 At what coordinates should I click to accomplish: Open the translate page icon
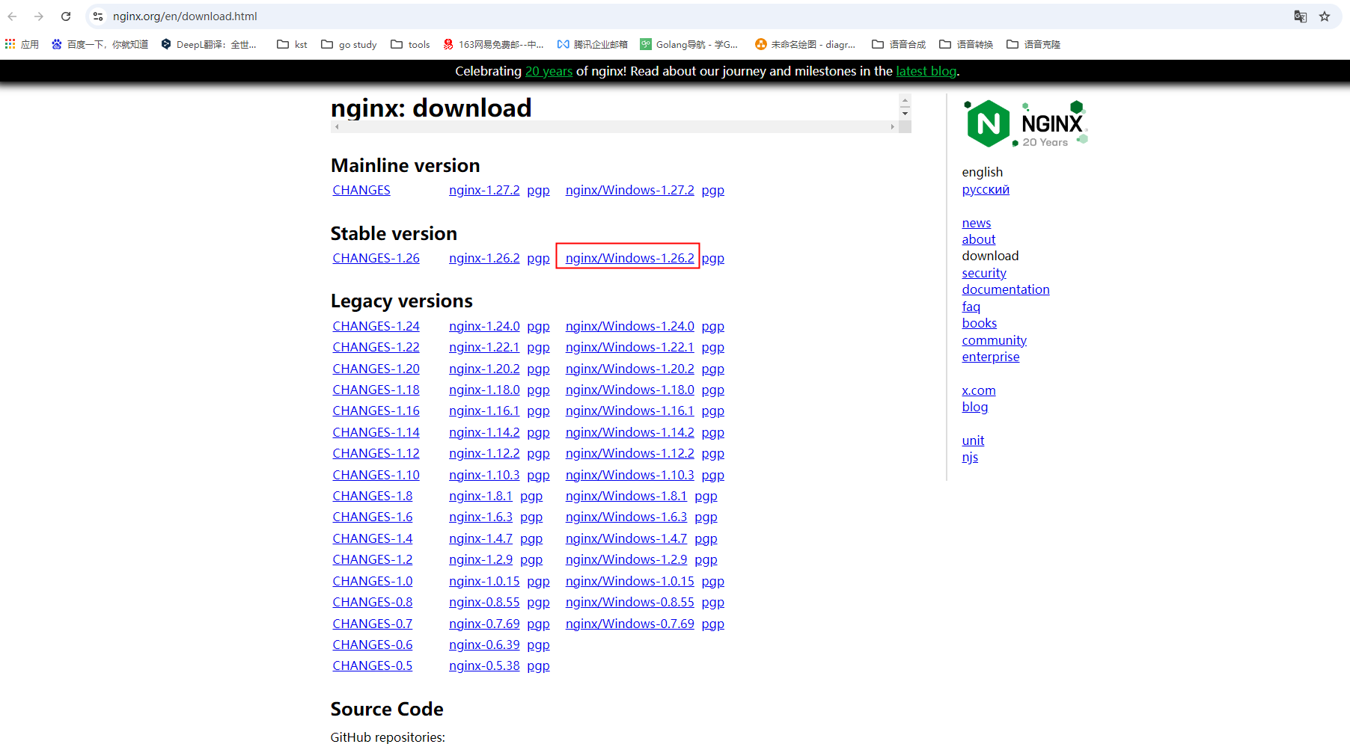coord(1301,16)
